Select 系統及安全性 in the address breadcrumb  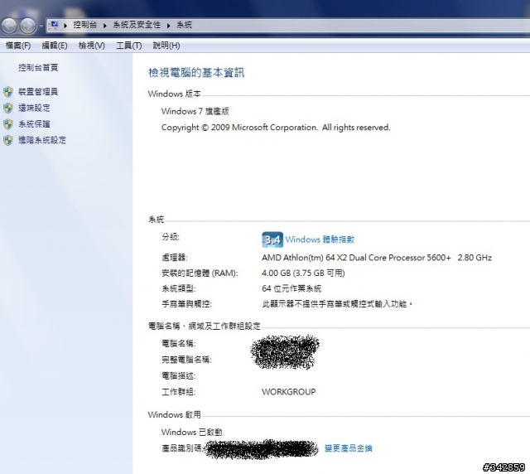[x=137, y=25]
